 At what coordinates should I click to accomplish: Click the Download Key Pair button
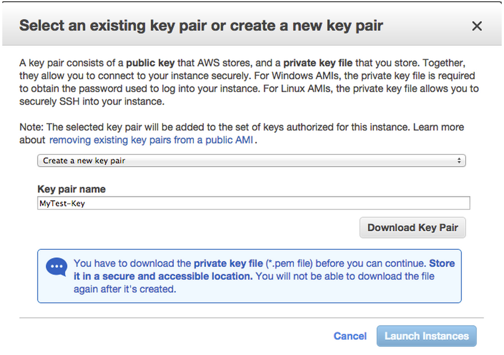(x=413, y=228)
